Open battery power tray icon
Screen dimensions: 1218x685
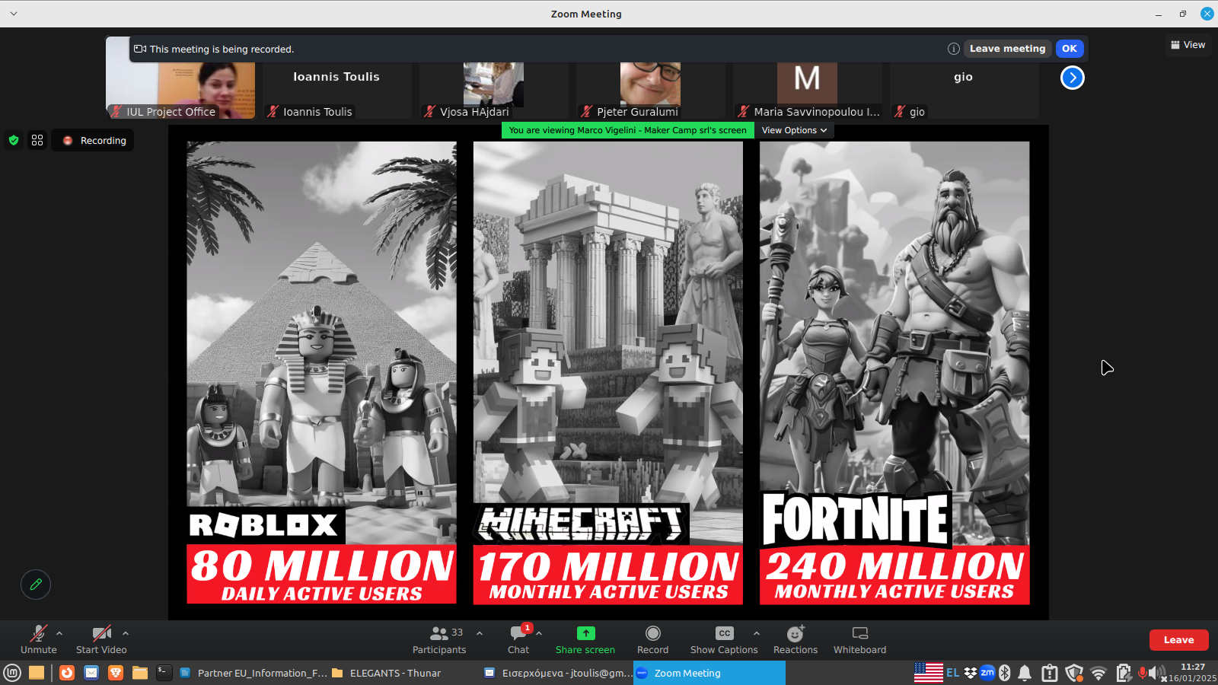click(x=1124, y=673)
